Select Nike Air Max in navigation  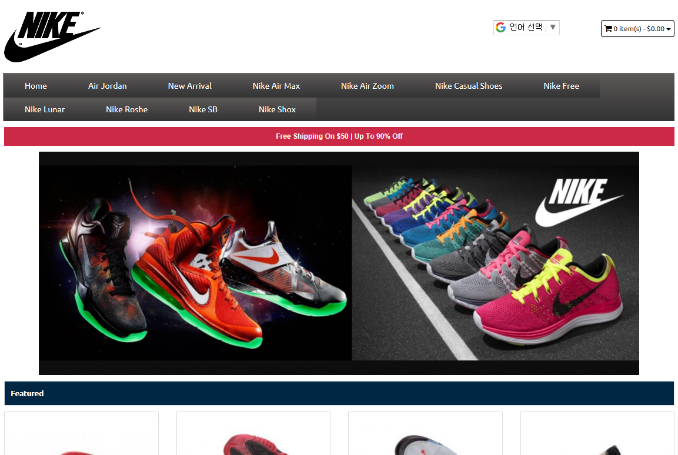(x=276, y=86)
